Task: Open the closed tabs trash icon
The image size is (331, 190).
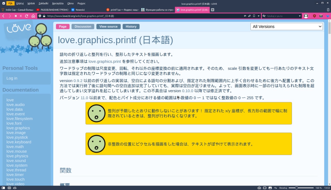Action: pos(328,10)
